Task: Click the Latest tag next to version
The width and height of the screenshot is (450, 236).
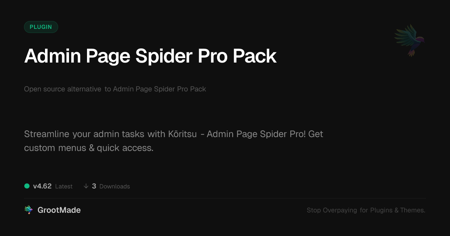Action: (64, 187)
